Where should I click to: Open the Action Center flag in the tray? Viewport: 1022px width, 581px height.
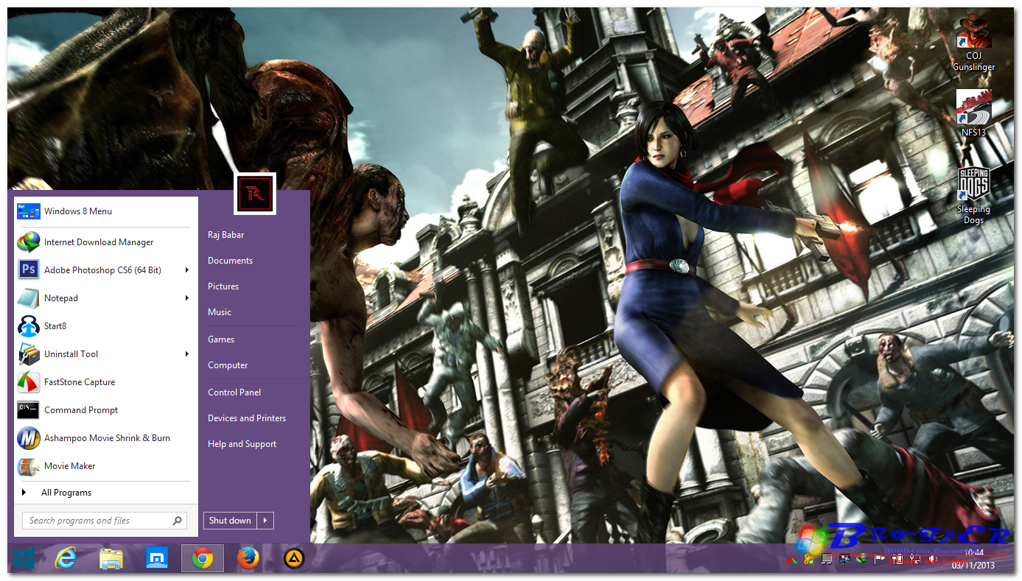(879, 560)
